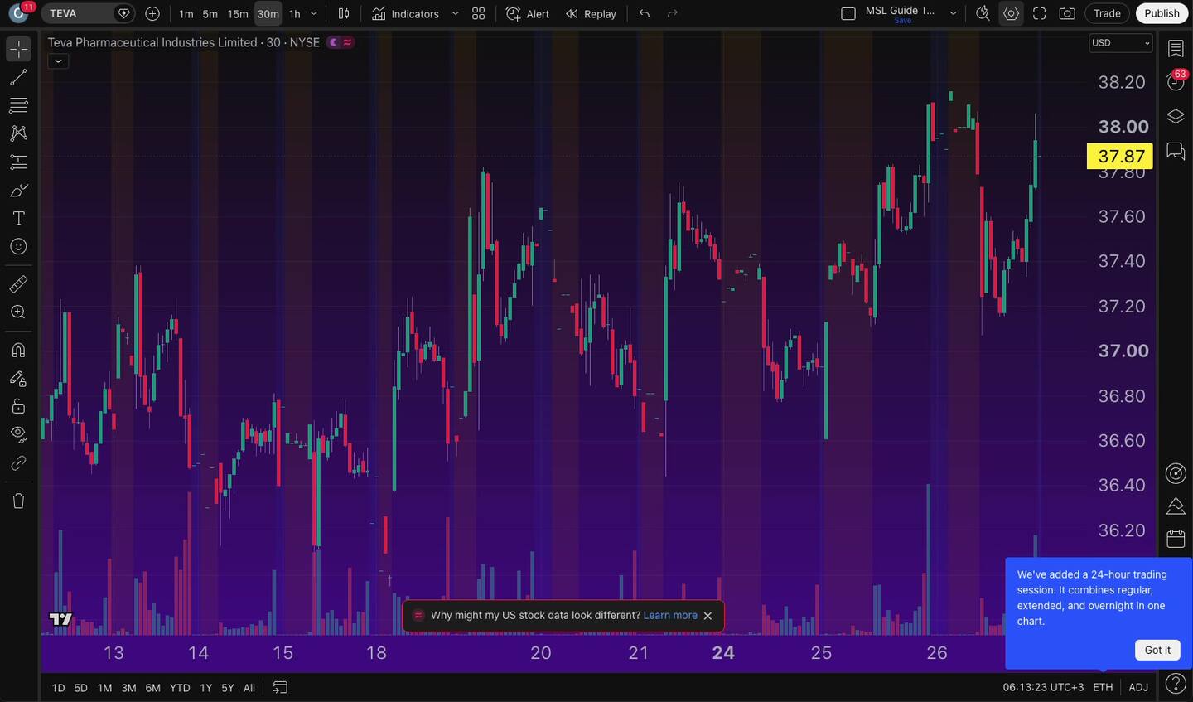Select the 1h timeframe
The width and height of the screenshot is (1193, 702).
click(294, 13)
